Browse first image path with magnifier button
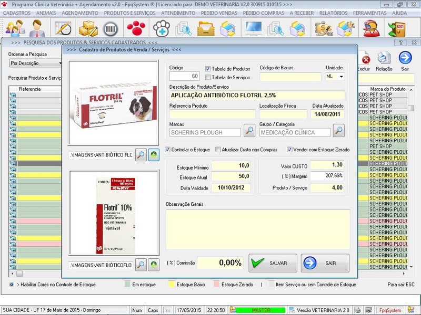This screenshot has height=315, width=421. click(x=141, y=154)
